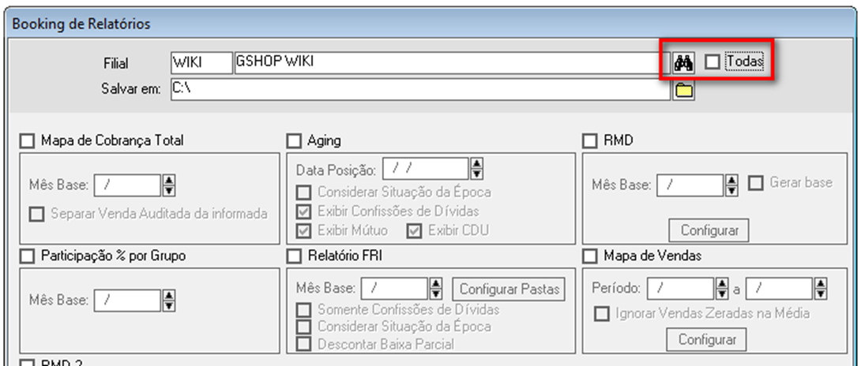Viewport: 861px width, 366px height.
Task: Browse save folder with yellow folder icon
Action: tap(684, 90)
